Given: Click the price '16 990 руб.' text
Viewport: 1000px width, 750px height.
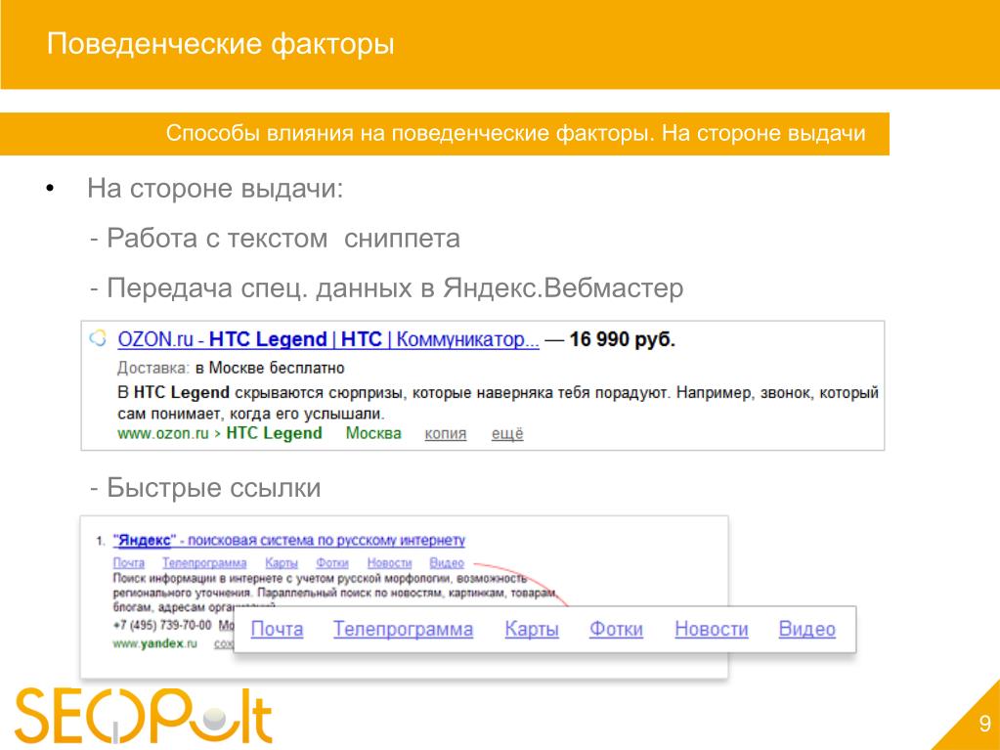Looking at the screenshot, I should coord(622,339).
